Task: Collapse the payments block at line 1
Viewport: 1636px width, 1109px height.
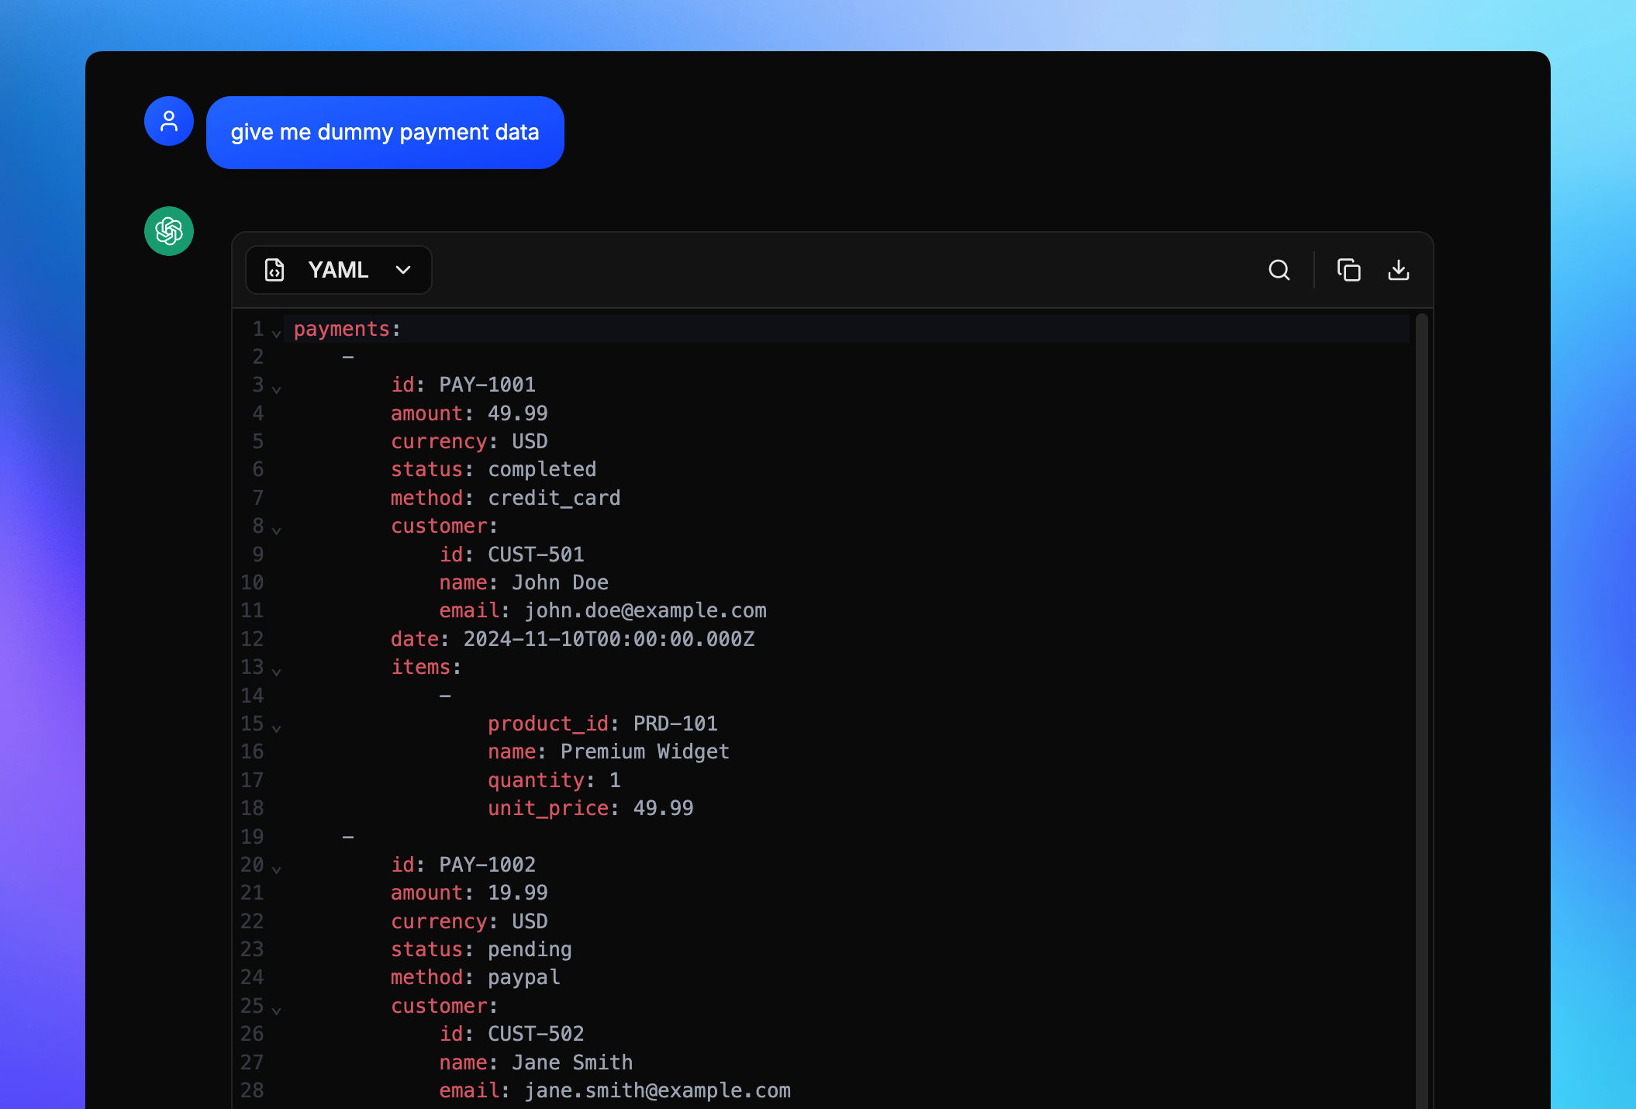Action: (276, 333)
